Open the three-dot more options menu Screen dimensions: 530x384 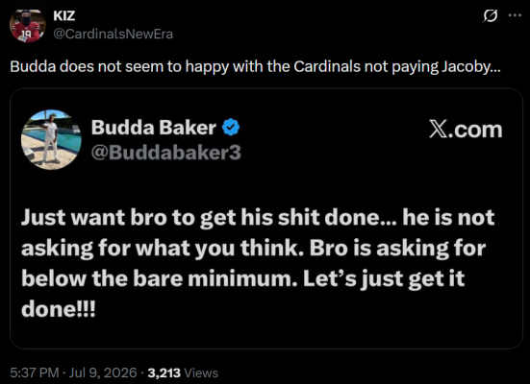pyautogui.click(x=515, y=15)
